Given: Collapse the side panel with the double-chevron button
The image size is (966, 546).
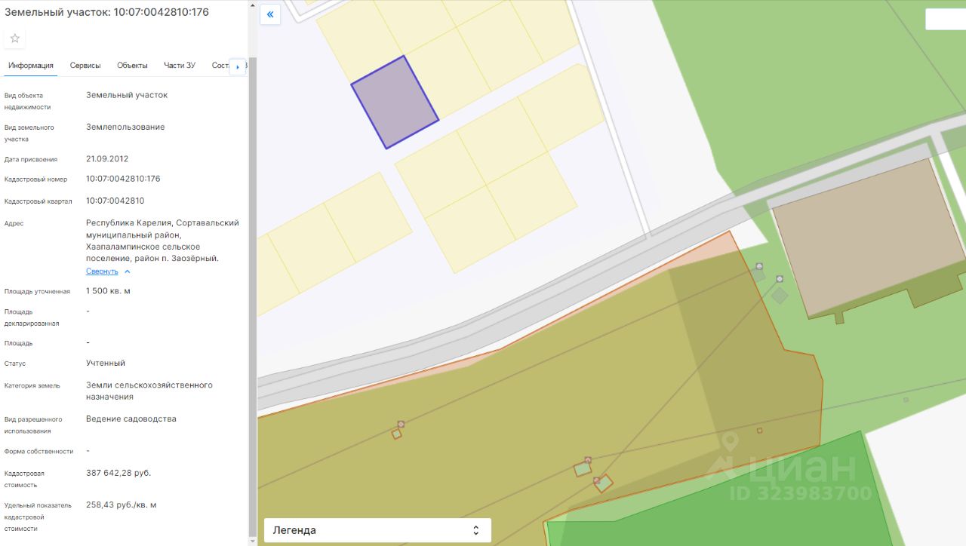Looking at the screenshot, I should pyautogui.click(x=270, y=14).
